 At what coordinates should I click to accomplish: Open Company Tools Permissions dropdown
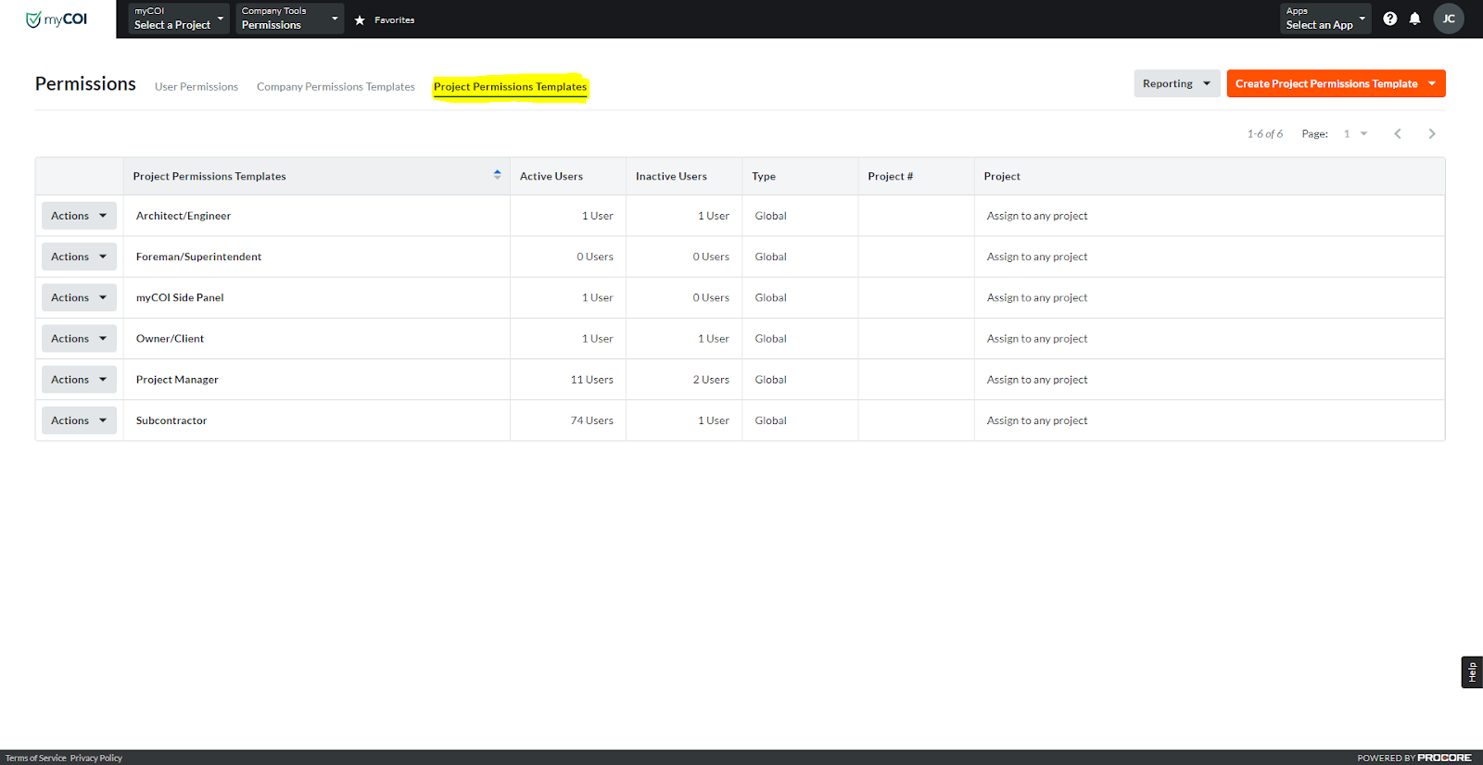(x=289, y=19)
